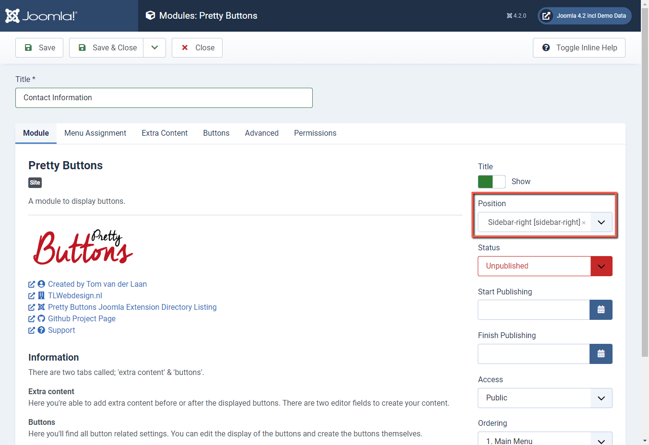649x445 pixels.
Task: Open the Save options dropdown arrow
Action: pos(154,47)
